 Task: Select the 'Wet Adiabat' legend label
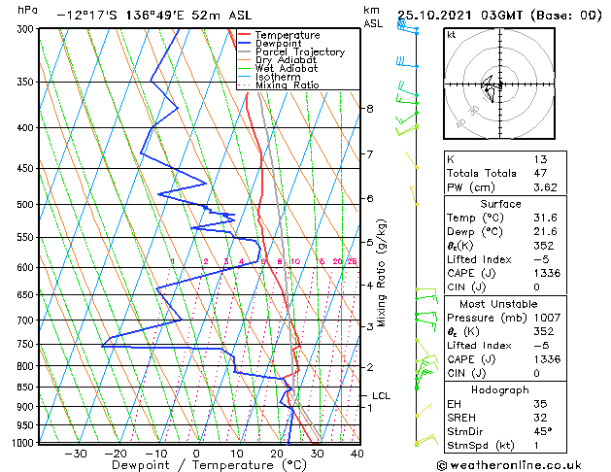pyautogui.click(x=287, y=68)
